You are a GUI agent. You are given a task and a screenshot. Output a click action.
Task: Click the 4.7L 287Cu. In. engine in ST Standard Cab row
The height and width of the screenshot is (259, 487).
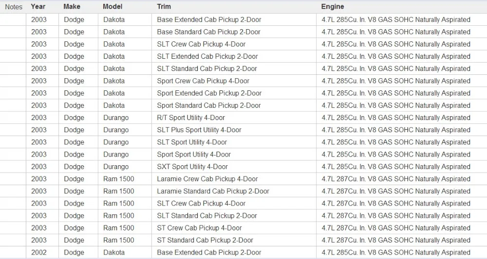396,240
